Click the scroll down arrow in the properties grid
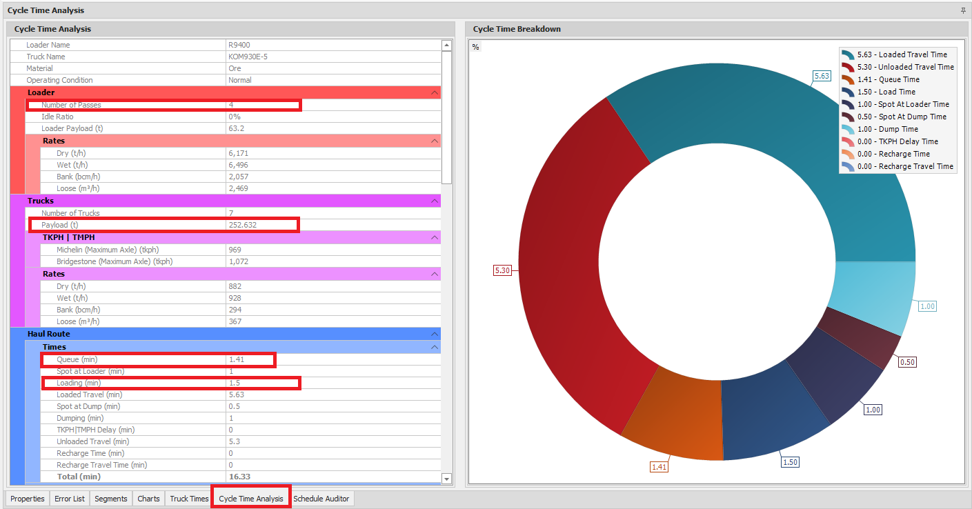Image resolution: width=972 pixels, height=509 pixels. coord(446,479)
